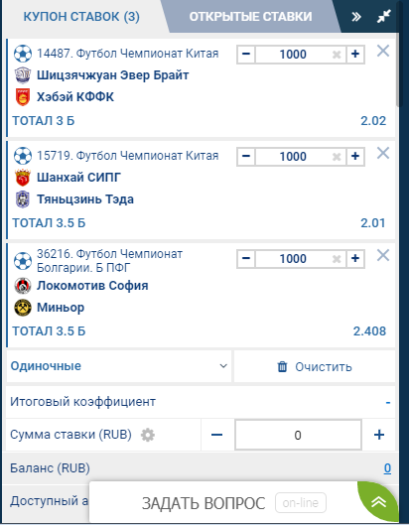The width and height of the screenshot is (409, 525).
Task: Increase stake for bet 14487 with plus
Action: click(355, 54)
